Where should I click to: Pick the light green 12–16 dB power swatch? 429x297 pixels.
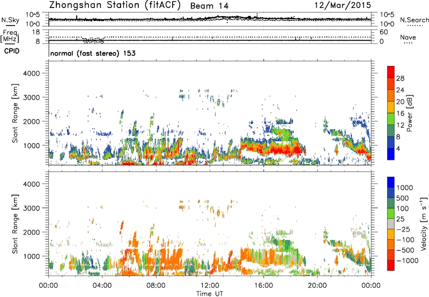[391, 118]
